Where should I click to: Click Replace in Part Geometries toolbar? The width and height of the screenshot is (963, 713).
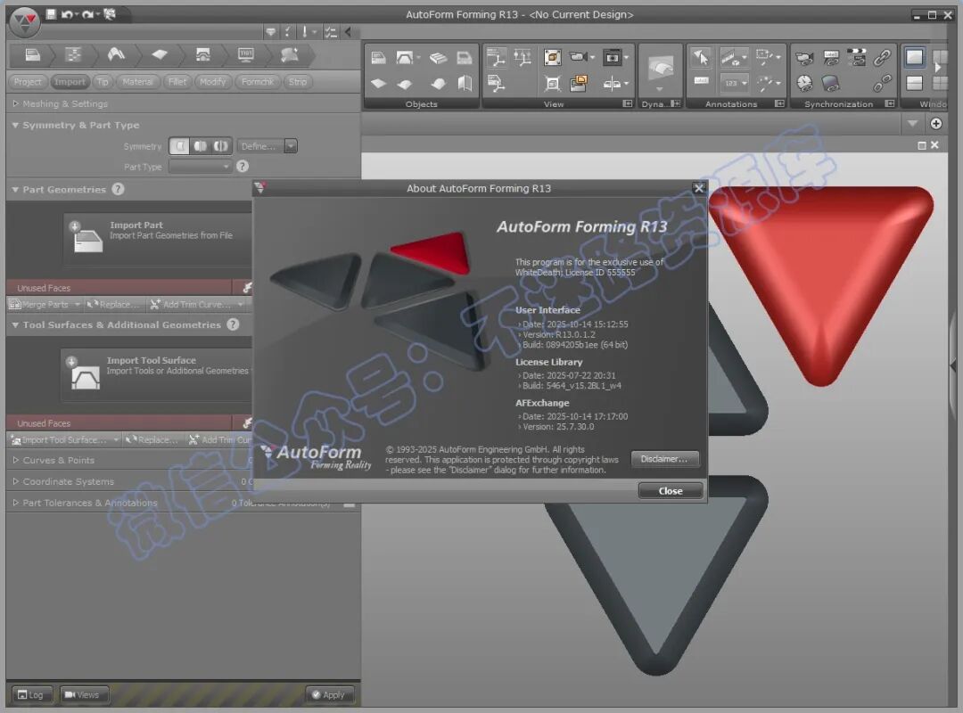coord(113,304)
